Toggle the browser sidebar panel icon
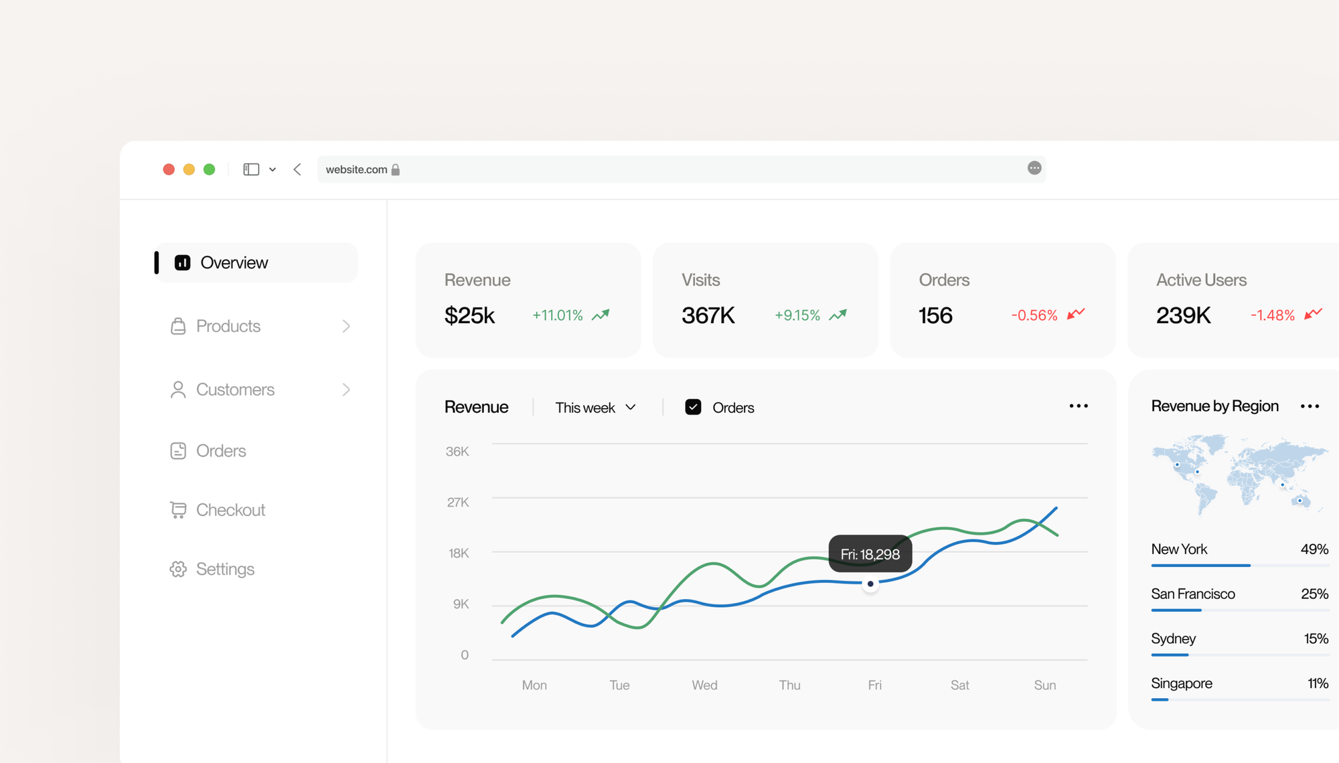The height and width of the screenshot is (763, 1339). click(x=251, y=169)
